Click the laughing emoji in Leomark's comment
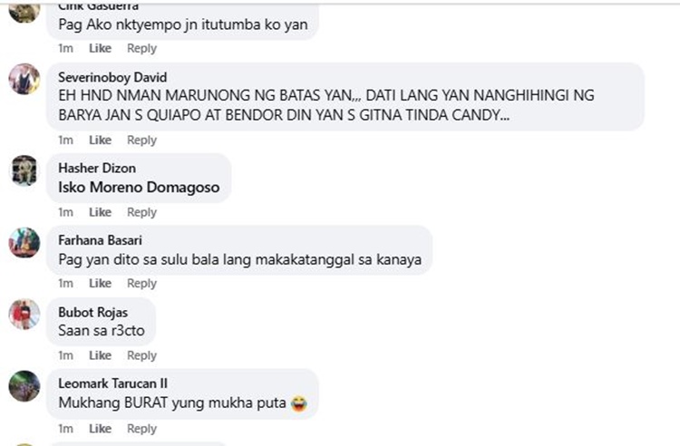The width and height of the screenshot is (680, 446). click(299, 403)
